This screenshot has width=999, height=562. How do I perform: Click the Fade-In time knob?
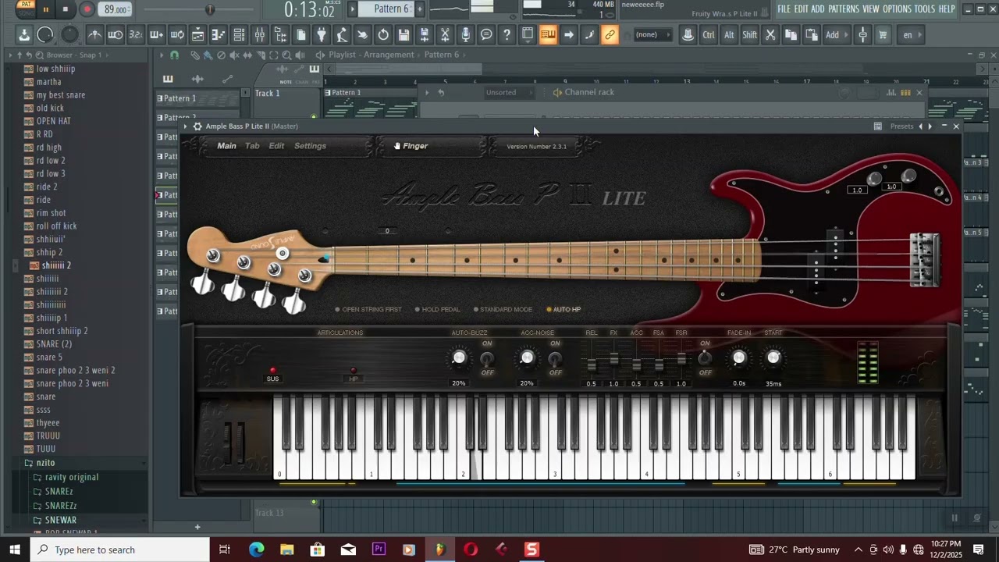[x=739, y=358]
